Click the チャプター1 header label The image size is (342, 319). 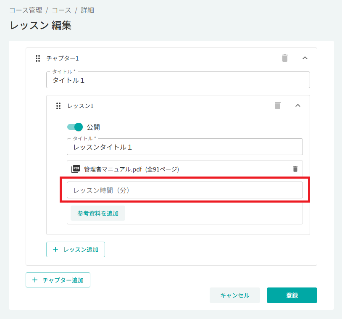tap(63, 58)
